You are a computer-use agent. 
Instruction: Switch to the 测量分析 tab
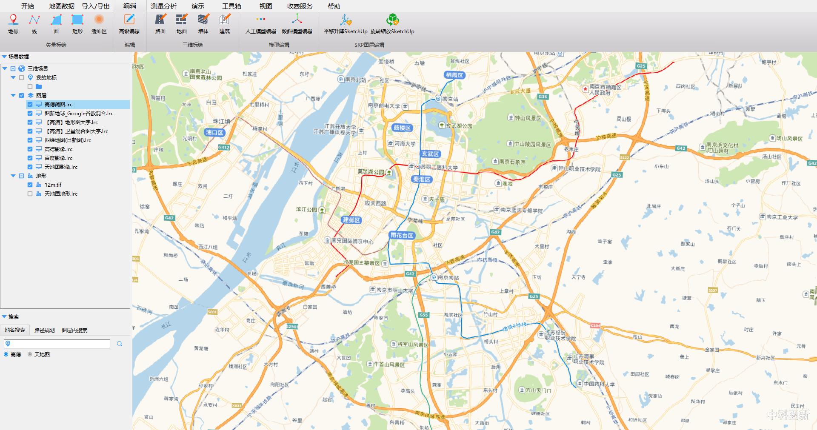point(164,6)
